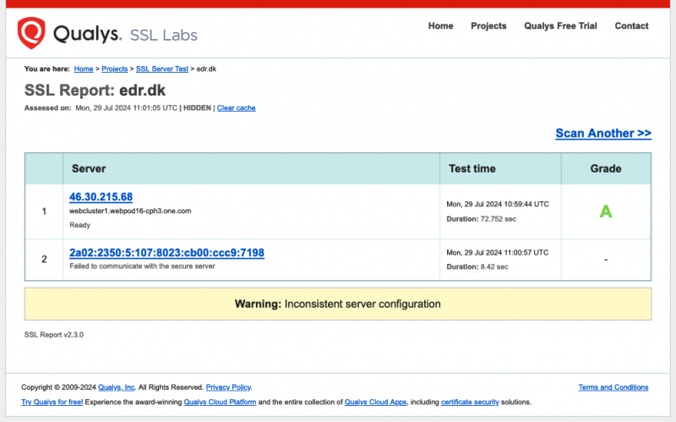Open IPv6 server 2a02:2350:5:107:8023:cb00:ccc9:7198 link
Viewport: 676px width, 422px height.
point(166,252)
